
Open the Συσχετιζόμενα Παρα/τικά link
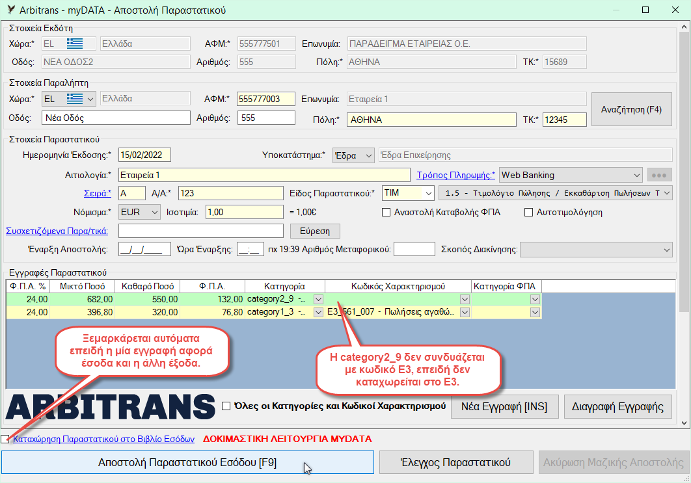point(57,231)
